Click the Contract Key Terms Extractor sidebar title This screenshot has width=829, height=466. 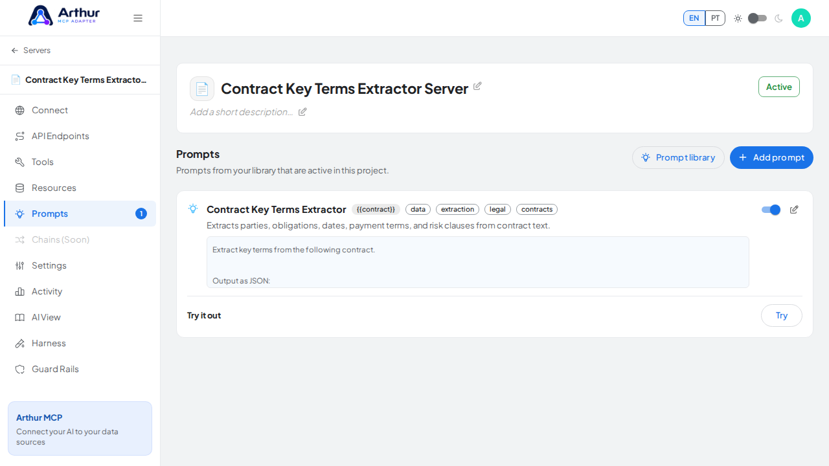[86, 80]
